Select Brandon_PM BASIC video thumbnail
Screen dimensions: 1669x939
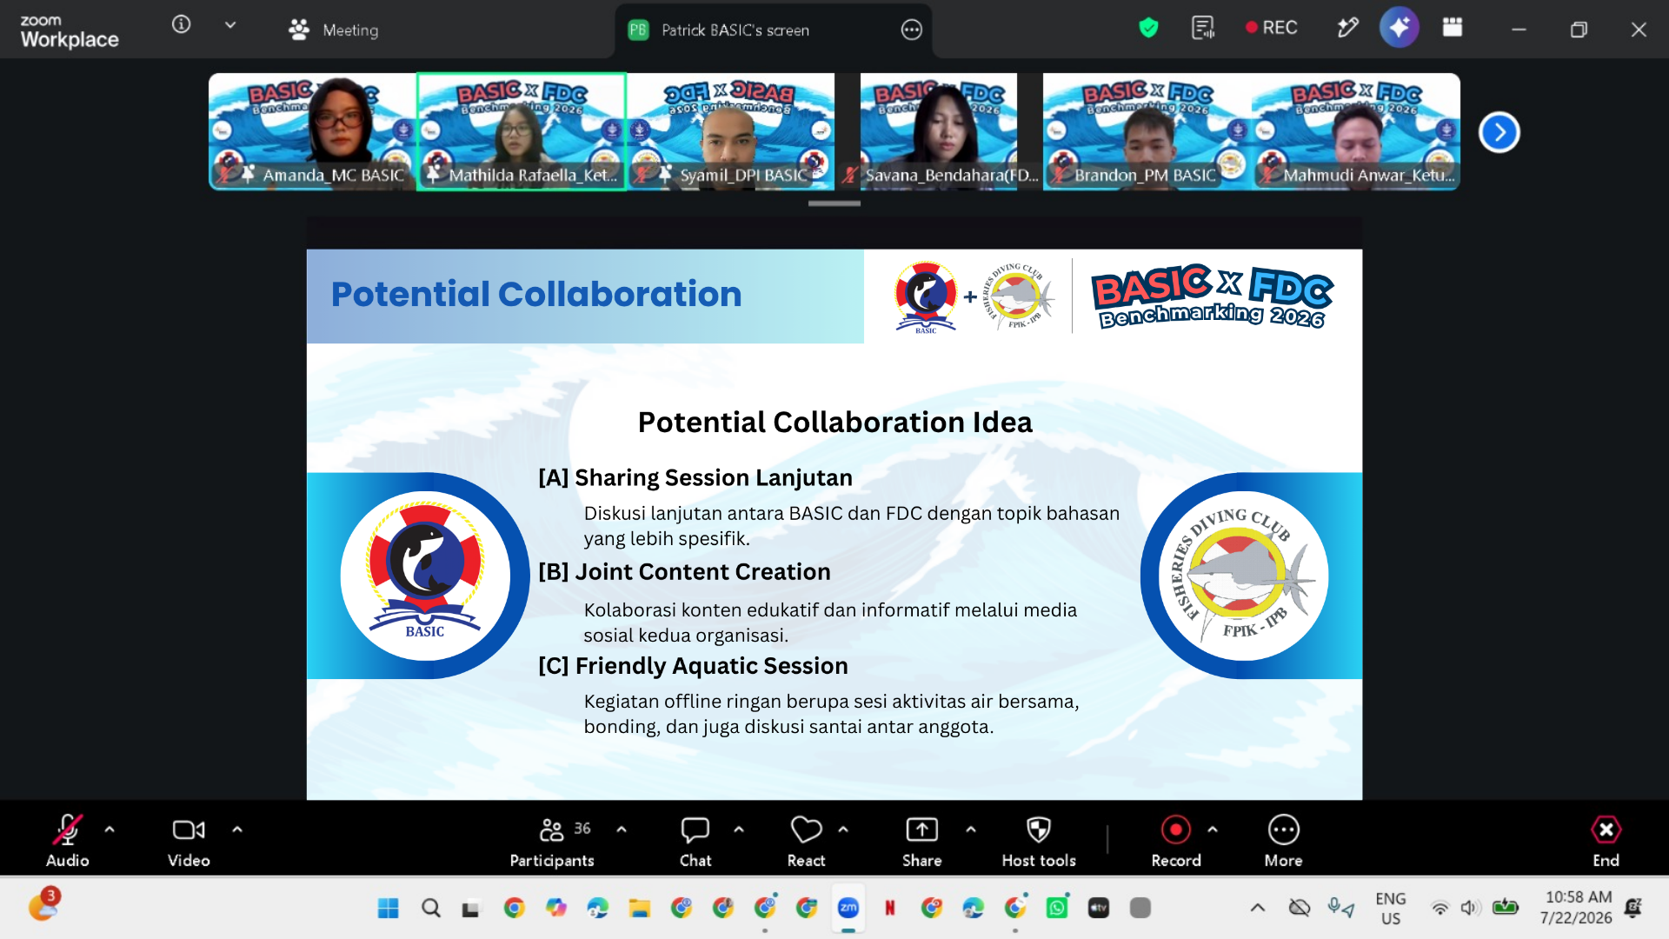coord(1147,131)
